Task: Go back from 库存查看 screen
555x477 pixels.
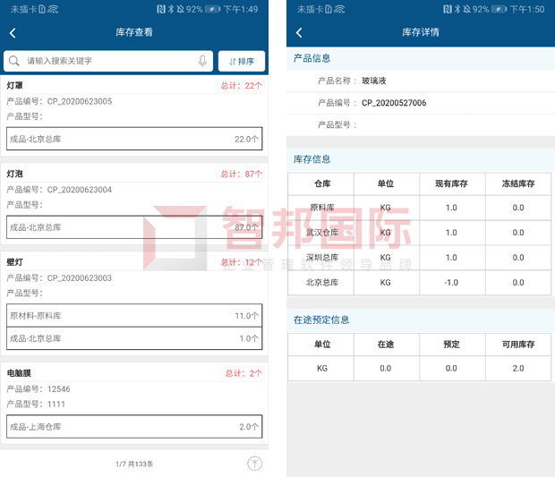Action: 13,33
